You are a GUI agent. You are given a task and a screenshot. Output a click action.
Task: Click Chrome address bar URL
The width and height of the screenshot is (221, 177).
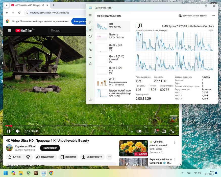50,13
